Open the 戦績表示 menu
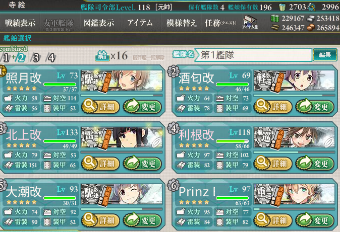The height and width of the screenshot is (232, 340). pos(20,23)
